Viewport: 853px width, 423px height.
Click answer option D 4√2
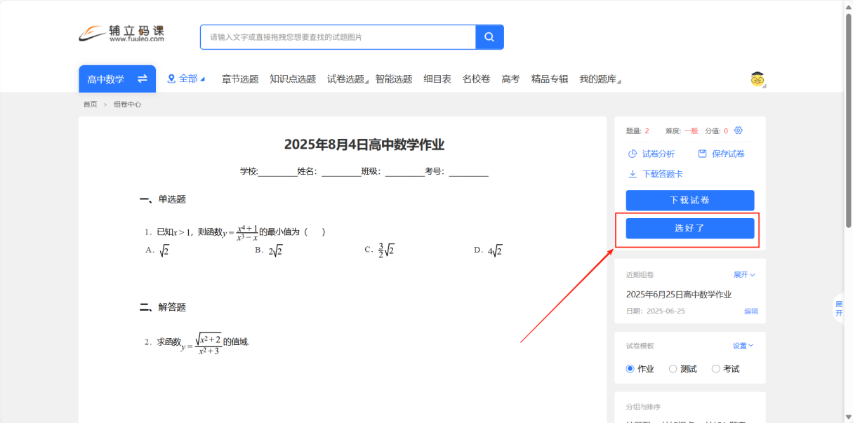click(489, 250)
